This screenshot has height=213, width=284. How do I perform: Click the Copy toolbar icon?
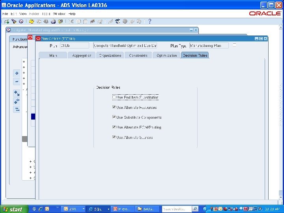click(x=78, y=22)
